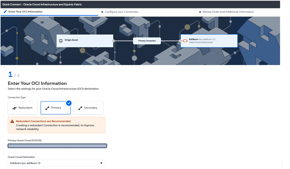Click the pencil icon beside Enter Your OCI Information
290x169 pixels.
5,12
